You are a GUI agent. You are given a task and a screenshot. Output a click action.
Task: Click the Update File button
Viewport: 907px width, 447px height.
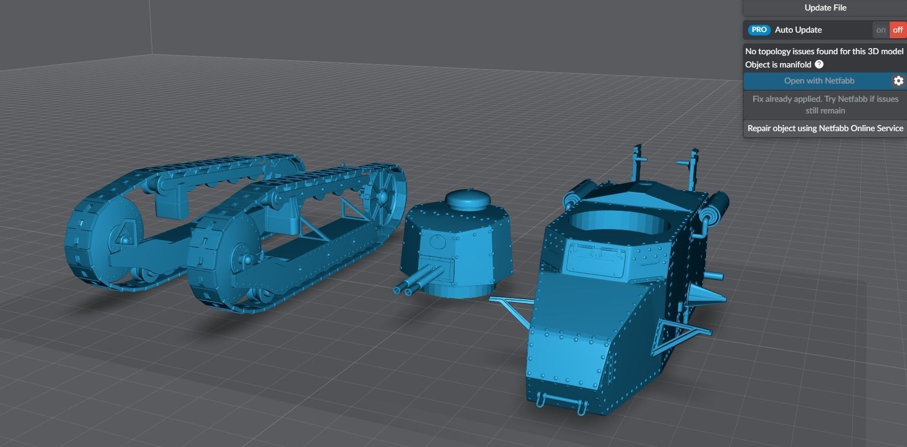(x=825, y=8)
